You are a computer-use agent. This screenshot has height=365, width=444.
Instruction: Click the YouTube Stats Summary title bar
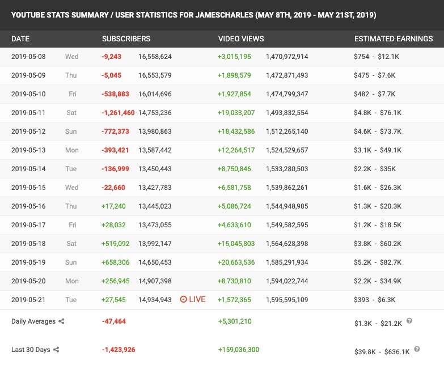222,15
